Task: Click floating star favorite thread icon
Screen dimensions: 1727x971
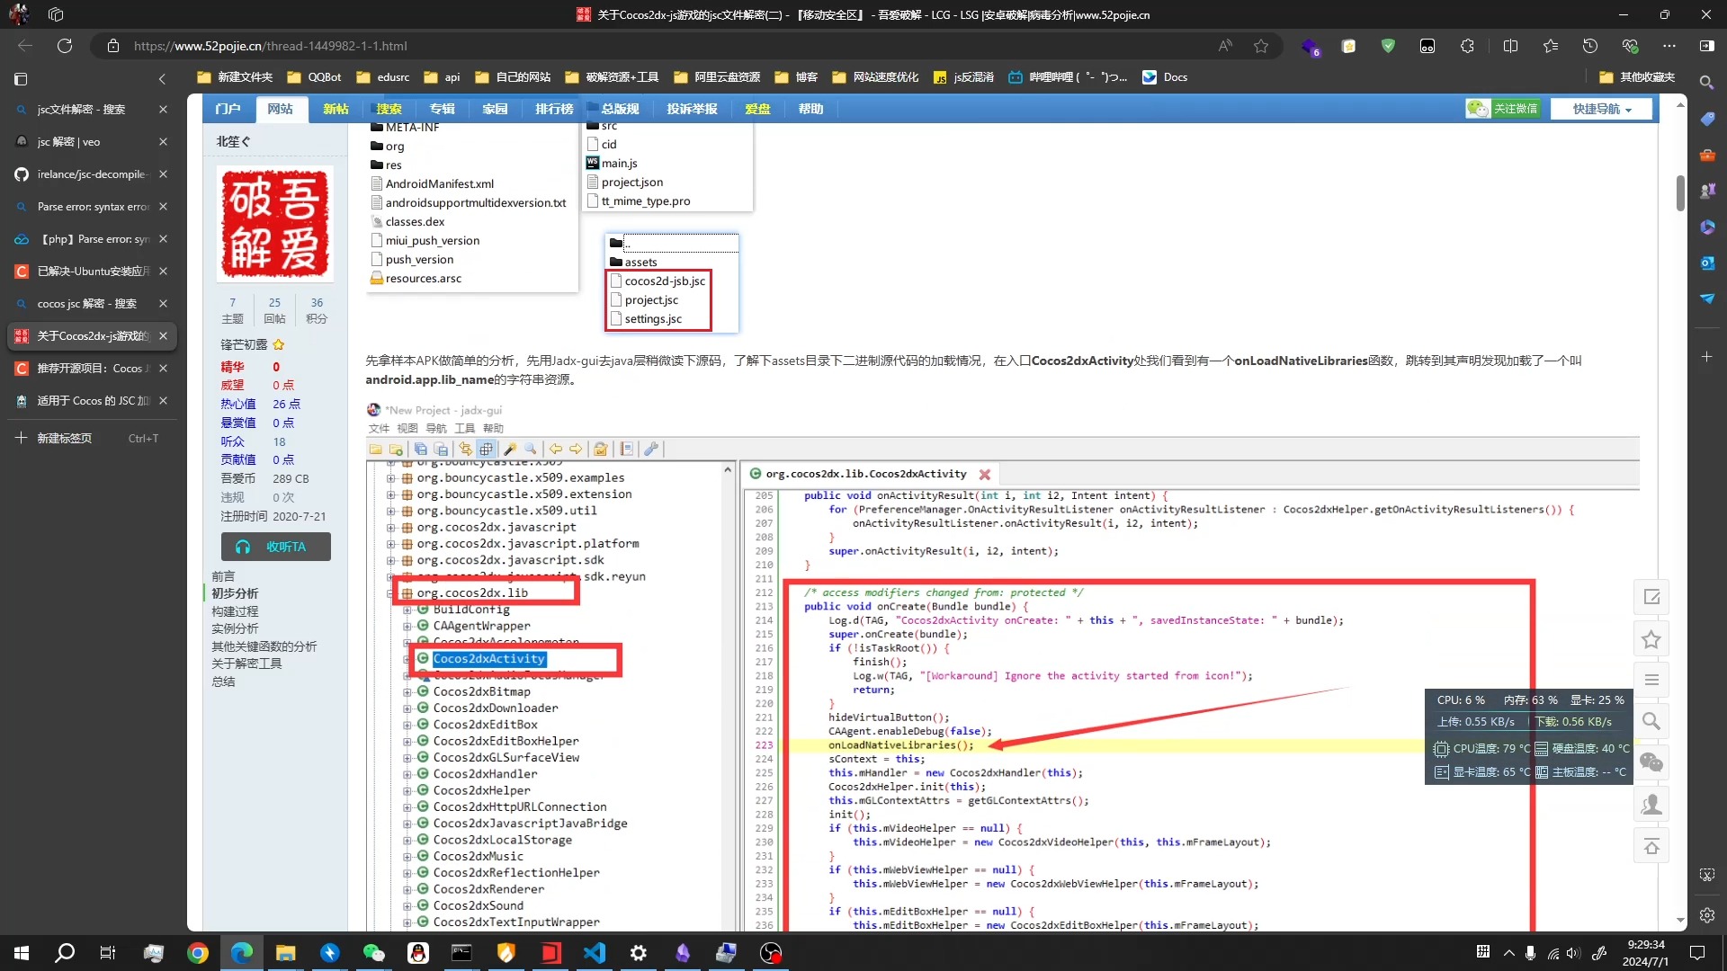Action: (1651, 639)
